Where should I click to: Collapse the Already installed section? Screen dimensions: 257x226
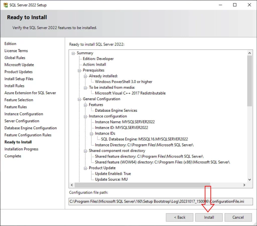coord(85,76)
